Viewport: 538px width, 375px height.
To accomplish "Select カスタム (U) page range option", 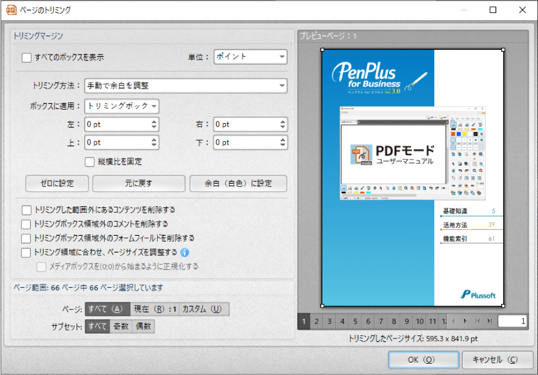I will 204,309.
